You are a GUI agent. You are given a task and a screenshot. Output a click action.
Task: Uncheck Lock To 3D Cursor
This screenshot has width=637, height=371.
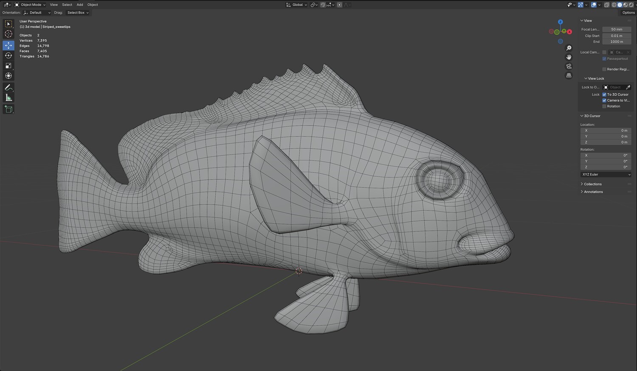(x=604, y=95)
